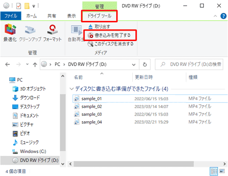228x176 pixels.
Task: Click the disc icon in the title bar
Action: [6, 6]
